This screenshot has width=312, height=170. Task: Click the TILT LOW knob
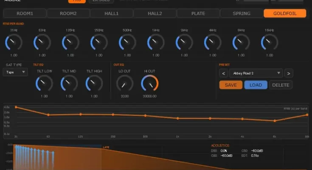coord(44,83)
